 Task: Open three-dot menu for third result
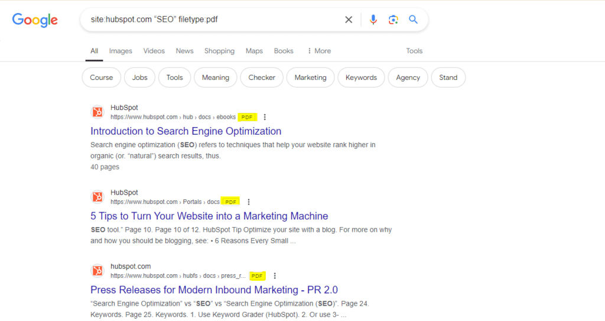coord(275,275)
